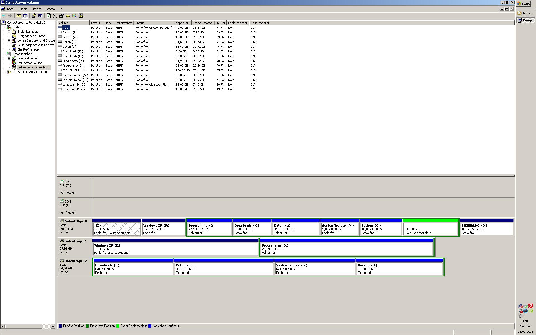
Task: Click the open folder toolbar icon
Action: [68, 16]
